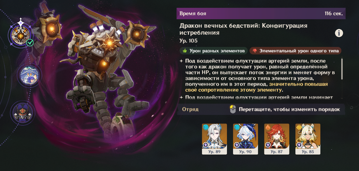This screenshot has height=171, width=359.
Task: Select the first boss icon with green checkmark
Action: click(21, 36)
